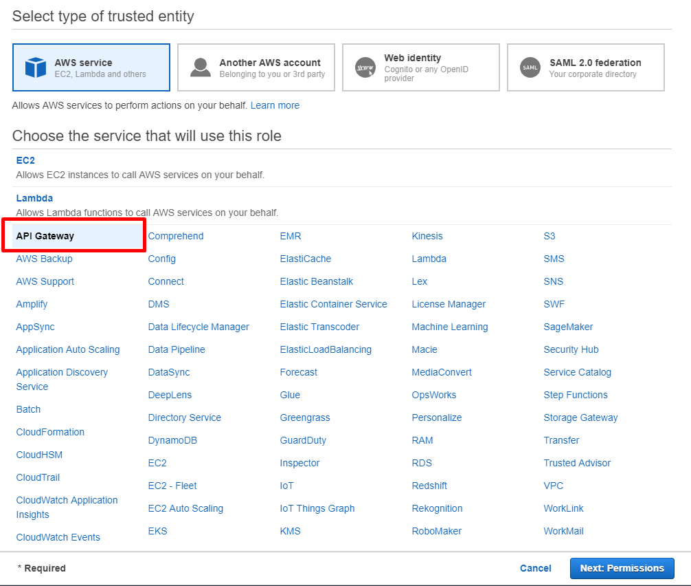
Task: Choose Connect service
Action: 166,281
